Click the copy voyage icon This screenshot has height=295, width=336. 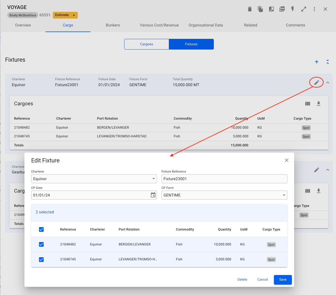(260, 9)
